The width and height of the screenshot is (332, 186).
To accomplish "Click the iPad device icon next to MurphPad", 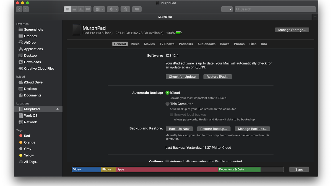I will pyautogui.click(x=76, y=30).
